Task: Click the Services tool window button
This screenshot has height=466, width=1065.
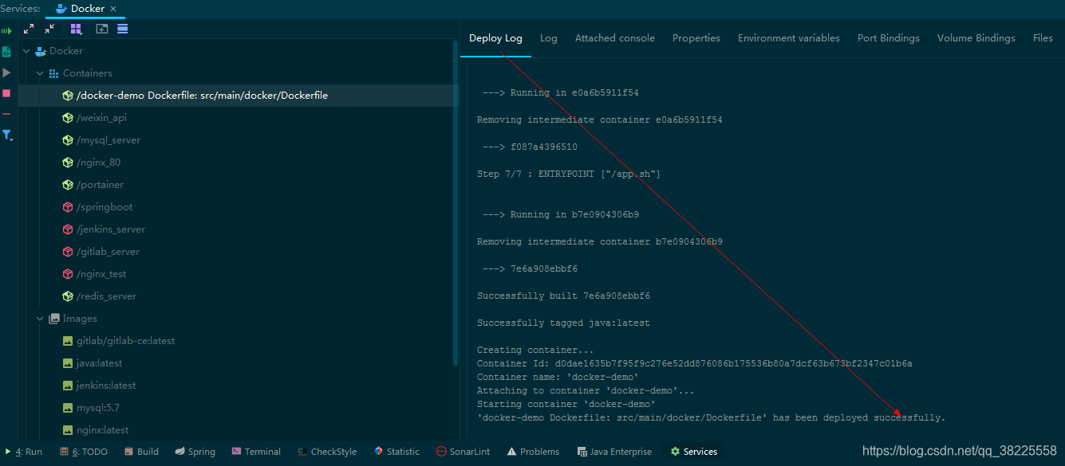Action: click(694, 452)
